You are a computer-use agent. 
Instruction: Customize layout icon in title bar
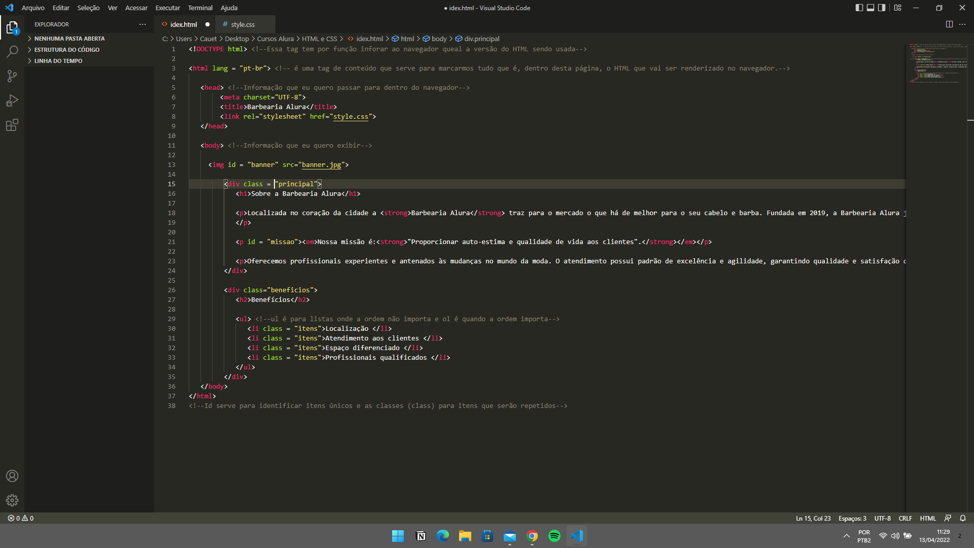coord(898,8)
